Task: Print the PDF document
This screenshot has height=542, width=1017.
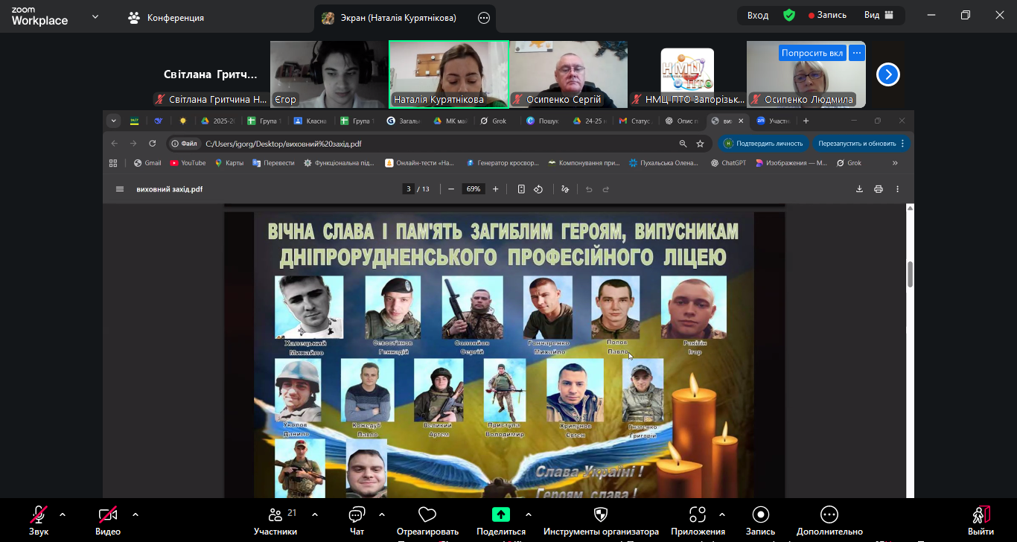Action: click(x=879, y=189)
